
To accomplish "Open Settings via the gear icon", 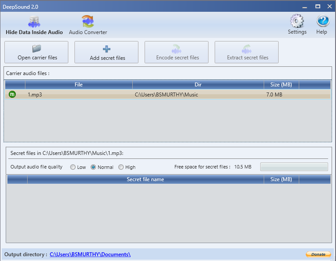I will click(x=297, y=21).
